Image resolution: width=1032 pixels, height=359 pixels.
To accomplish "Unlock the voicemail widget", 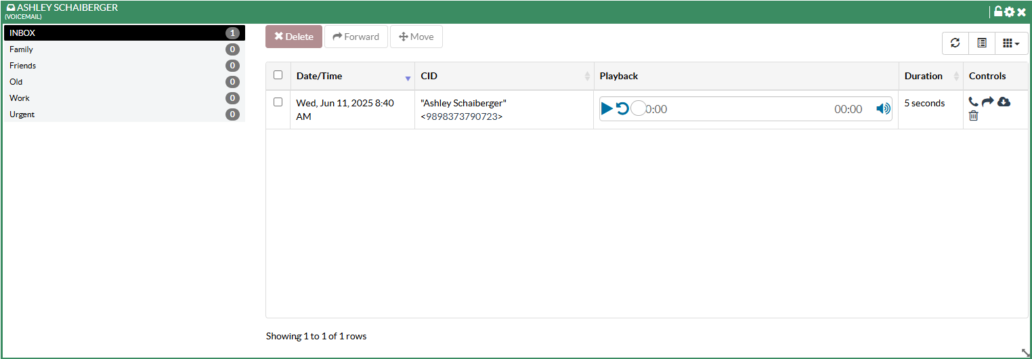I will [998, 12].
